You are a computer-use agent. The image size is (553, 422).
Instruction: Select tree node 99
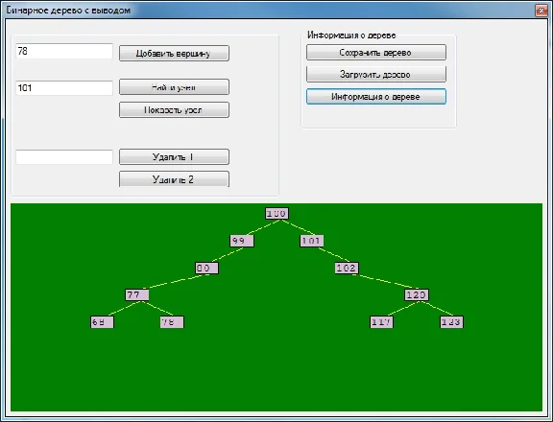[242, 241]
